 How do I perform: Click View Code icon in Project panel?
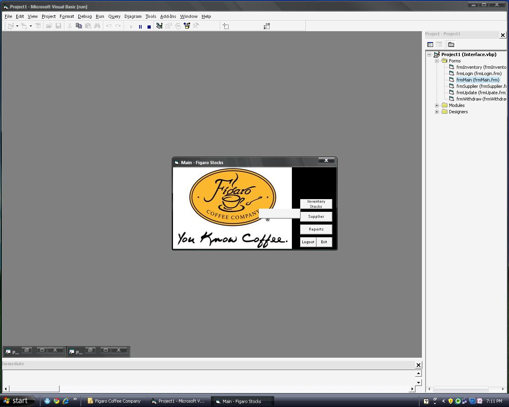(x=430, y=45)
